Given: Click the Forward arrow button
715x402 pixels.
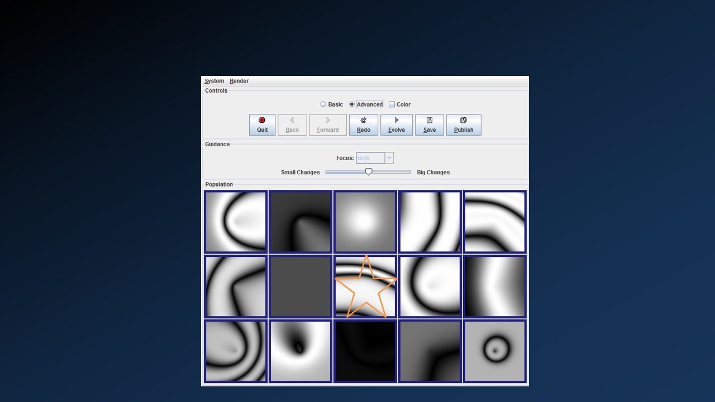Looking at the screenshot, I should pyautogui.click(x=328, y=125).
